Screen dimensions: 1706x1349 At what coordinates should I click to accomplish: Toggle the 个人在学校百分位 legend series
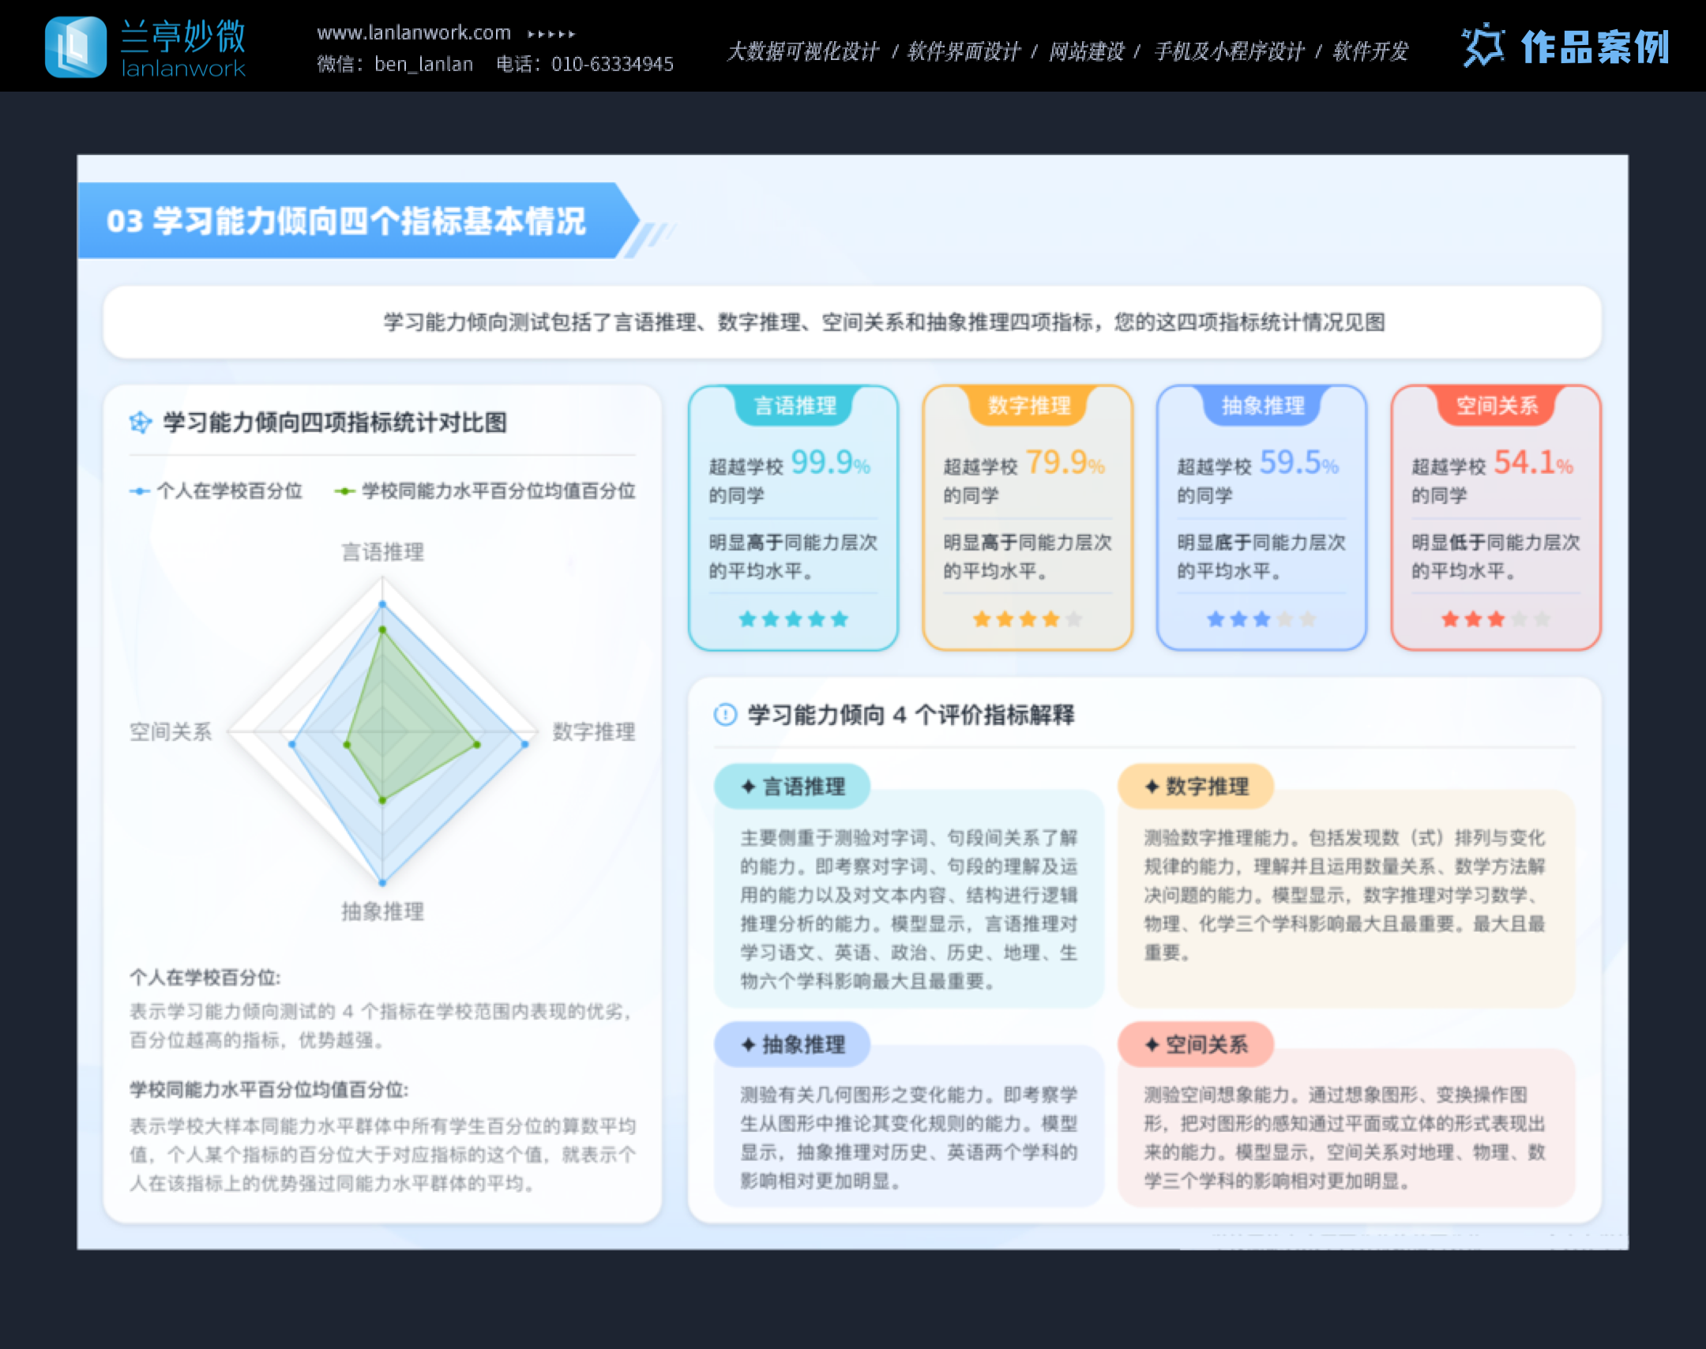[216, 491]
